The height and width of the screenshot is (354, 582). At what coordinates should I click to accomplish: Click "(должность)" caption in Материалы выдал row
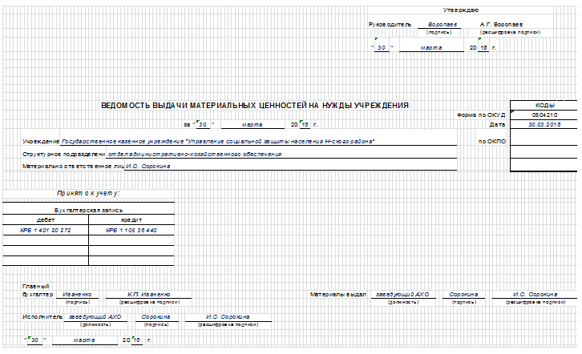(x=403, y=302)
